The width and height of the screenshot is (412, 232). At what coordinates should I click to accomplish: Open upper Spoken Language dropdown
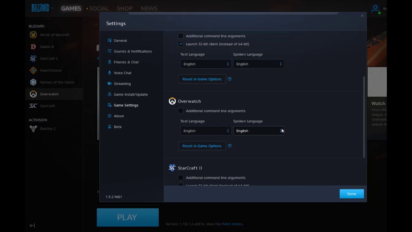coord(258,64)
